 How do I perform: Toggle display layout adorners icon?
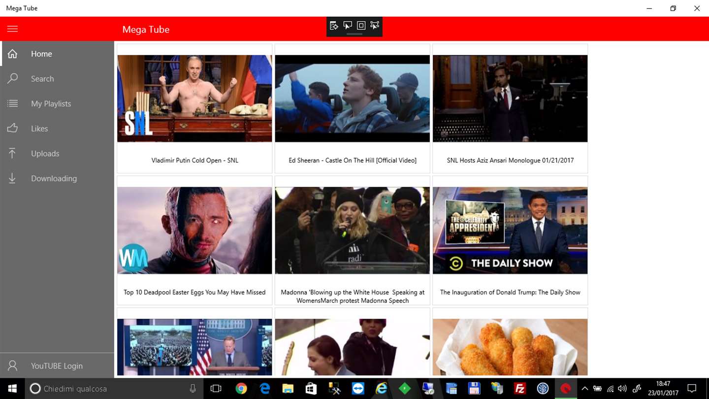361,26
